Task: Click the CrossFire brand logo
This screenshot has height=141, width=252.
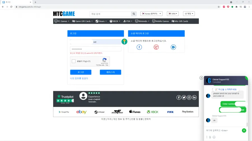Action: click(117, 112)
